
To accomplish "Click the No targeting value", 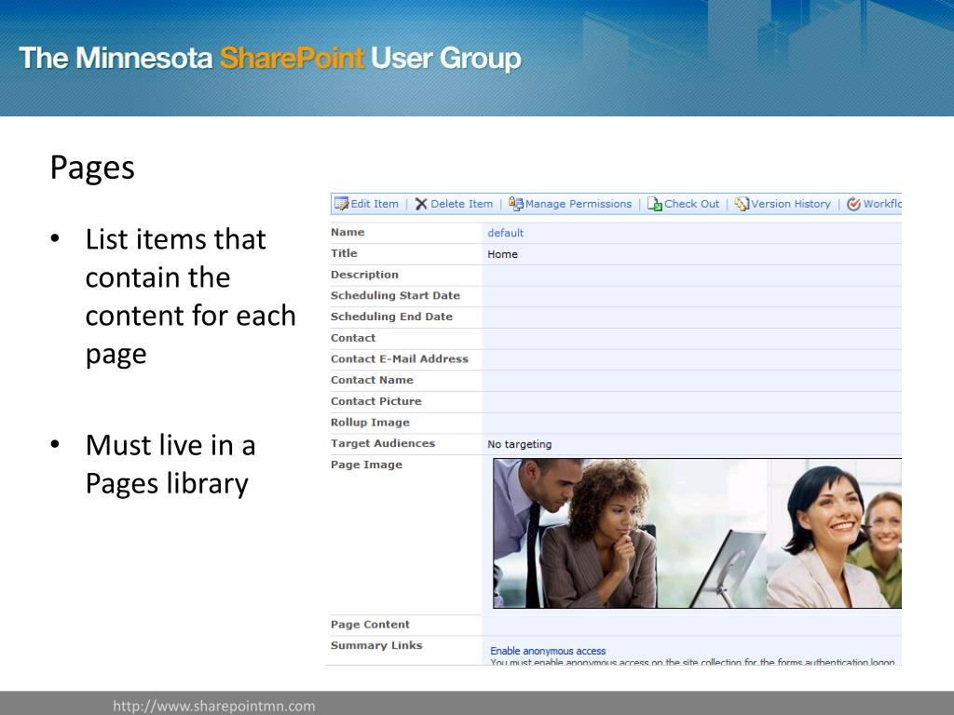I will 520,444.
